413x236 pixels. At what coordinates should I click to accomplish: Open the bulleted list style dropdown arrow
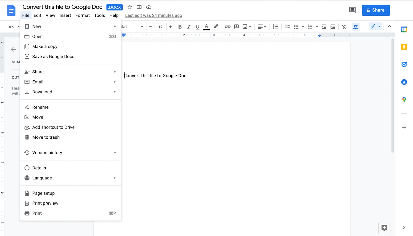coord(303,27)
